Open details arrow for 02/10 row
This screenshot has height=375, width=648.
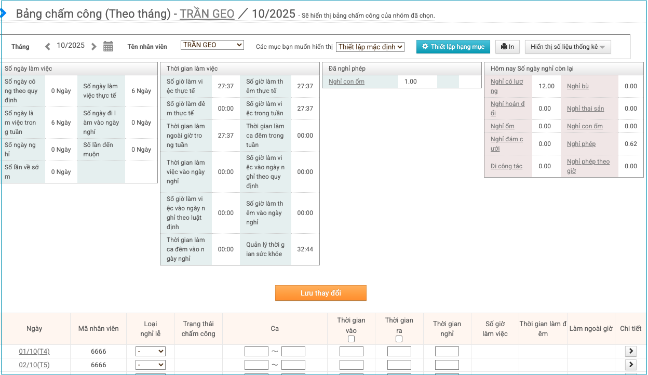tap(631, 365)
